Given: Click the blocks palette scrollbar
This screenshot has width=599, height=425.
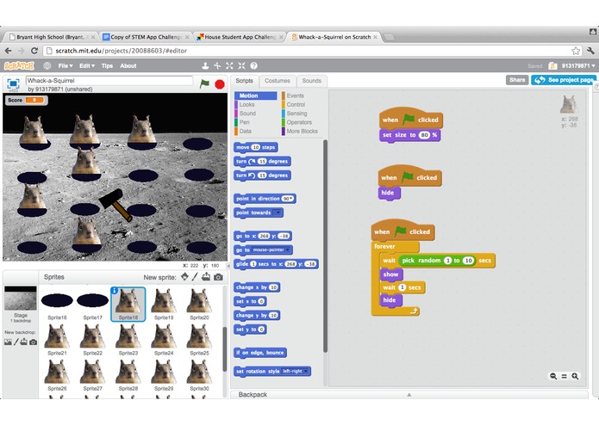Looking at the screenshot, I should point(325,246).
